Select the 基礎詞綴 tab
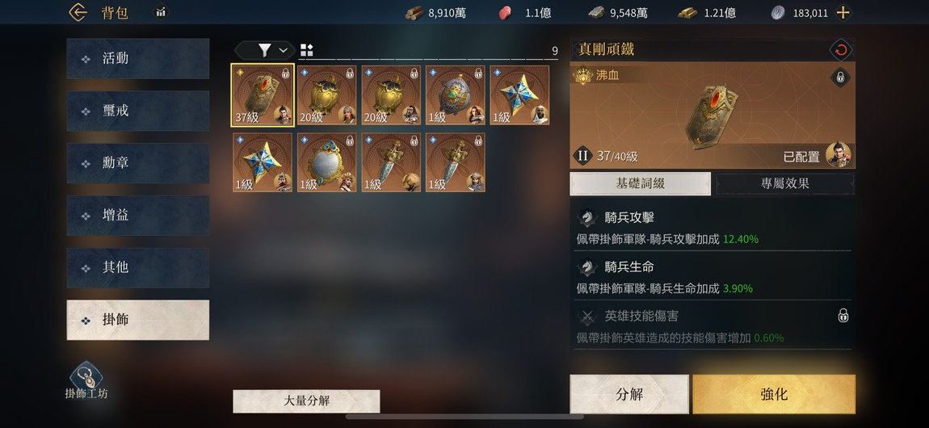929x428 pixels. point(640,183)
